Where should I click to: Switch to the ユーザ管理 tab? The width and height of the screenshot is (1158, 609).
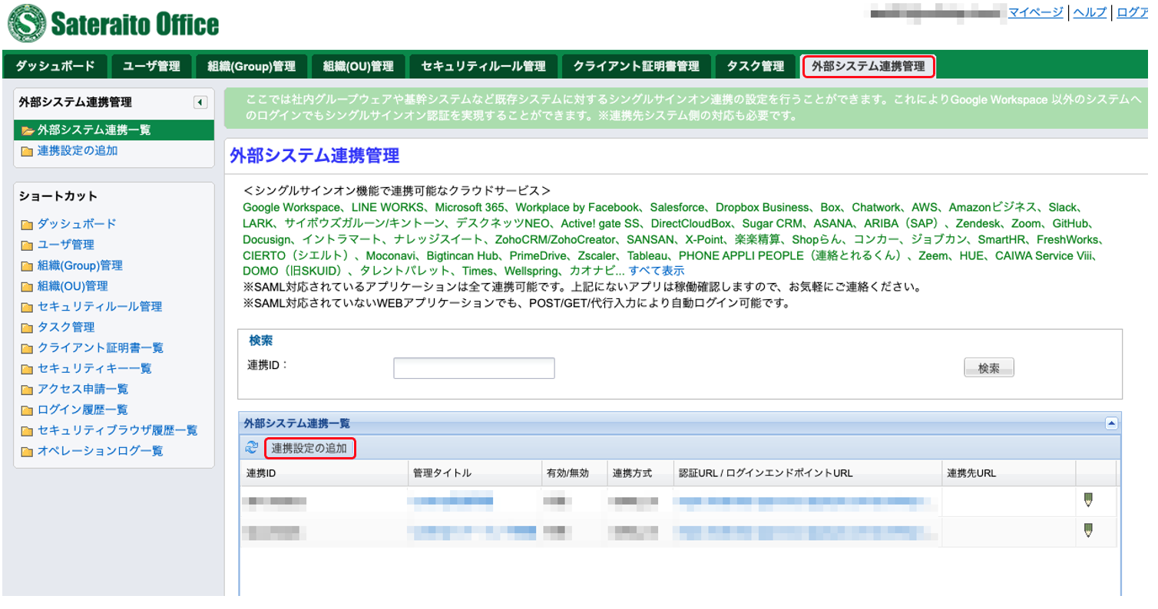151,67
